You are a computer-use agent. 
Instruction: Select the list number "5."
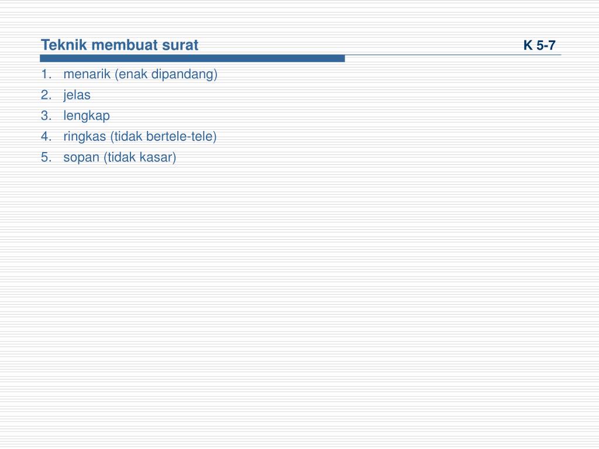[46, 157]
